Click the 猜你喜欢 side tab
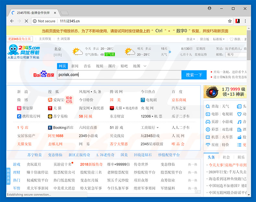 8,176
